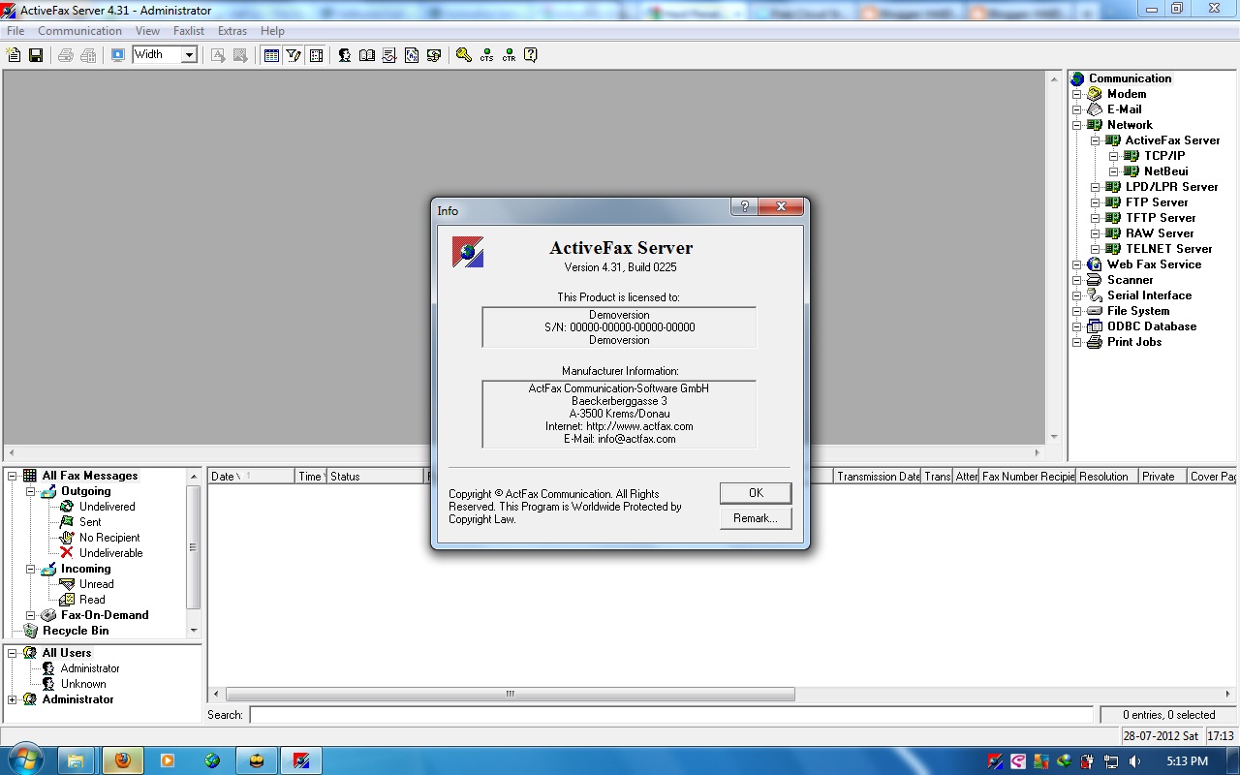
Task: Open the phone book toolbar icon
Action: coord(367,55)
